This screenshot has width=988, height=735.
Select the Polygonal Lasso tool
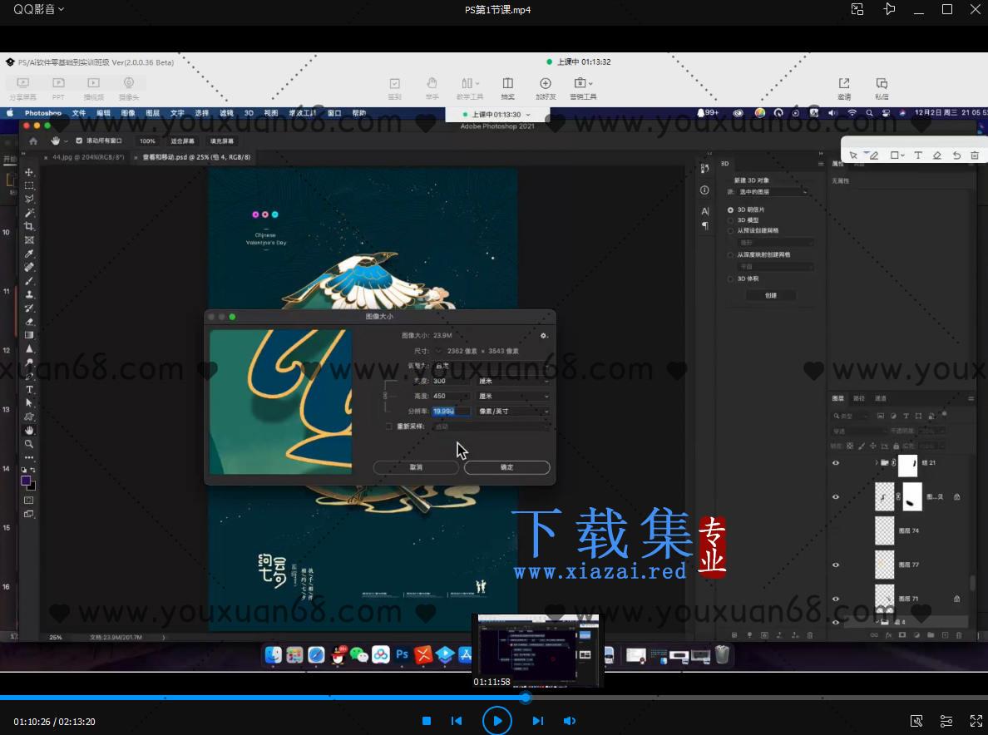29,199
